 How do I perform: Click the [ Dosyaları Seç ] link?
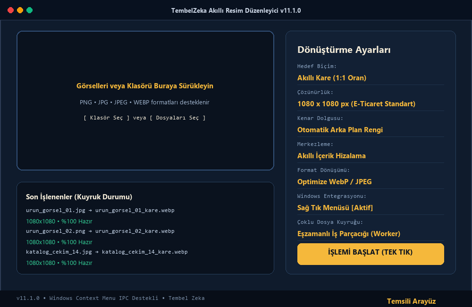(177, 118)
